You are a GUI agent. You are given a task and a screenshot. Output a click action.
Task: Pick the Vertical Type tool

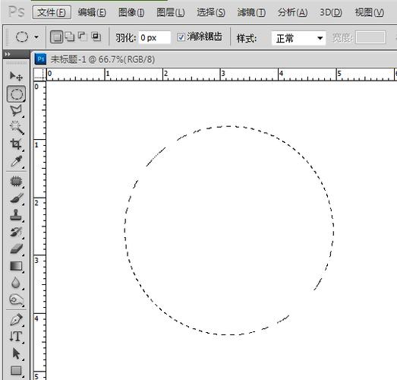pyautogui.click(x=16, y=337)
